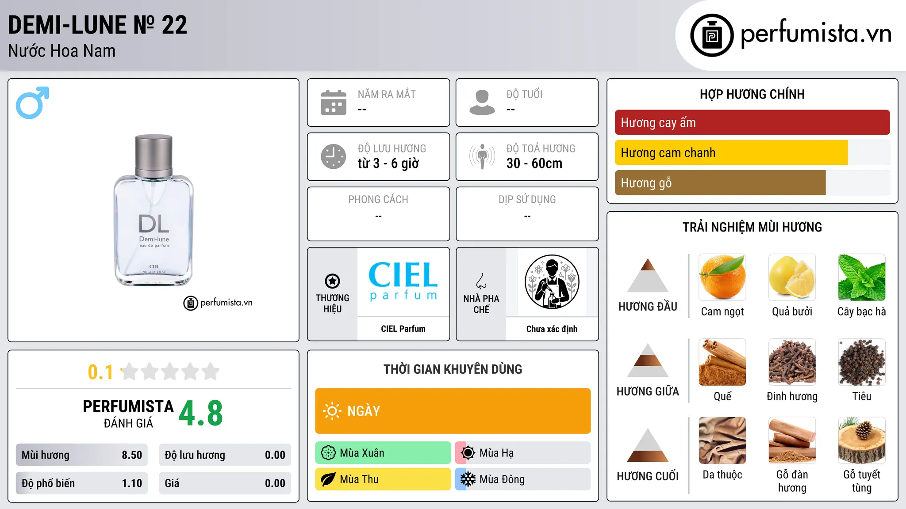Click the sun icon in Ngày bar

(x=332, y=411)
